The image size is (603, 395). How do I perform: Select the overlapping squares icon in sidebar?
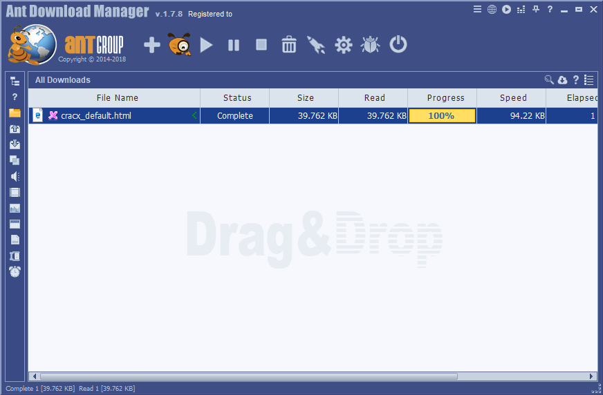[15, 160]
